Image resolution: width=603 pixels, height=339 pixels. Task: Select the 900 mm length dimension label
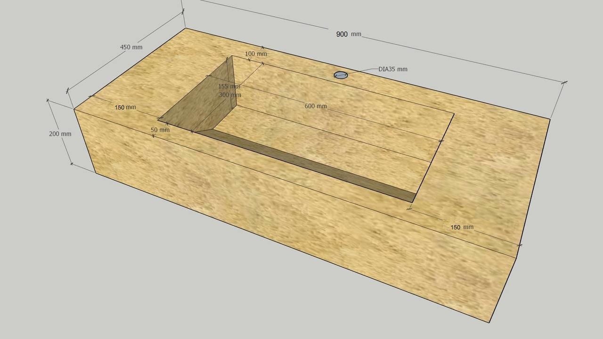tap(348, 34)
